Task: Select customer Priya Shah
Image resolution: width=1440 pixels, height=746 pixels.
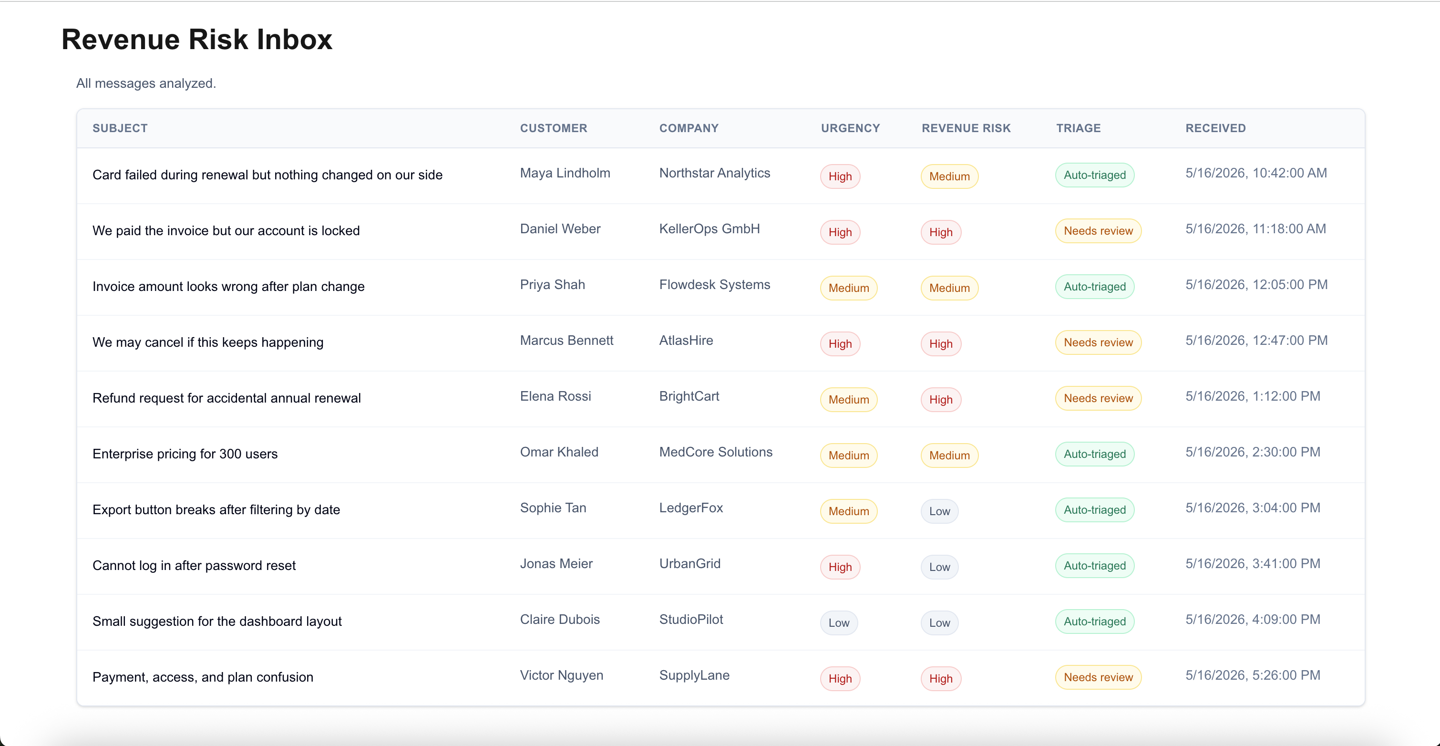Action: point(552,285)
